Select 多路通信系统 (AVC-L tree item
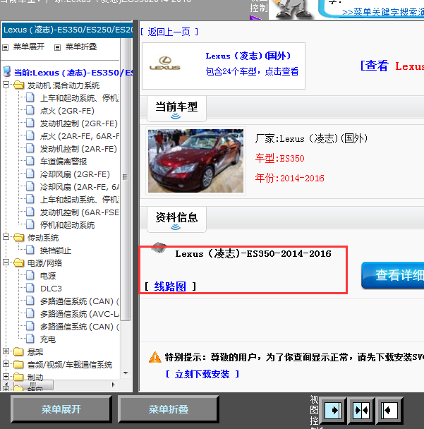The height and width of the screenshot is (429, 424). [80, 313]
